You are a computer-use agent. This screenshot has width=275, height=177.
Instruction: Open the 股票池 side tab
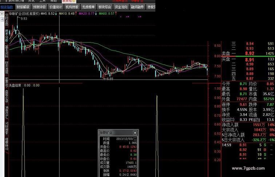[7, 82]
